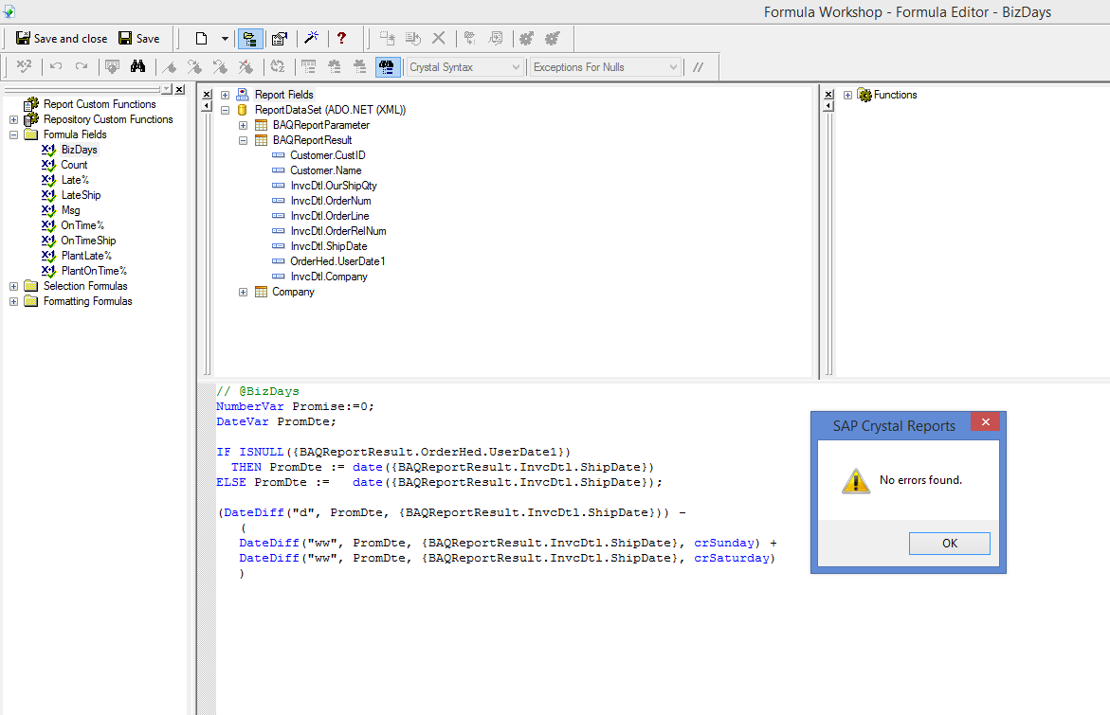Screen dimensions: 1110x715
Task: Open the Crystal Syntax dropdown
Action: [x=465, y=67]
